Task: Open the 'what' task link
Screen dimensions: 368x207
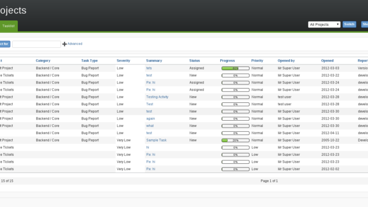Action: coord(150,126)
